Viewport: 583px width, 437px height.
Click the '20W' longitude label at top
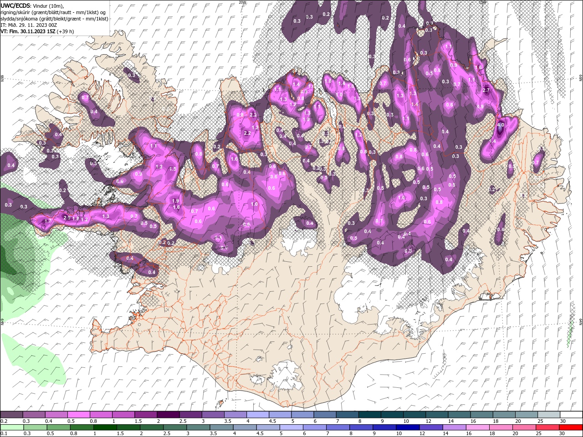pos(242,2)
